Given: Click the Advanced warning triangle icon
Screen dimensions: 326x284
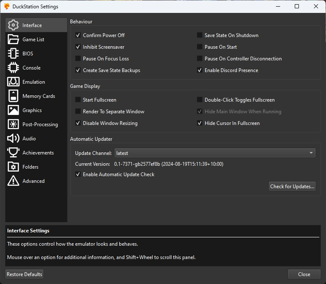Looking at the screenshot, I should click(13, 181).
